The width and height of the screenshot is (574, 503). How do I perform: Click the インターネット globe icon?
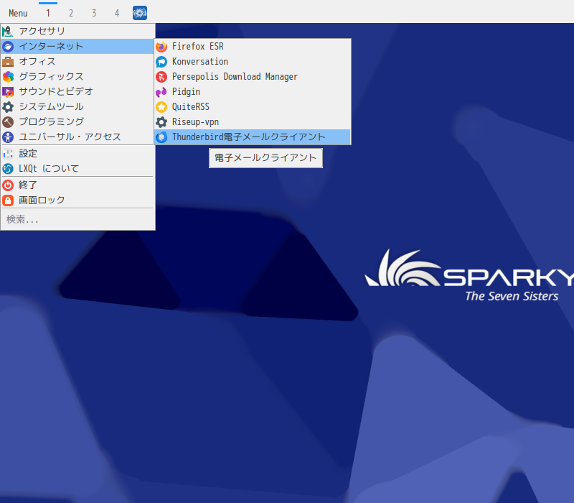[x=8, y=46]
